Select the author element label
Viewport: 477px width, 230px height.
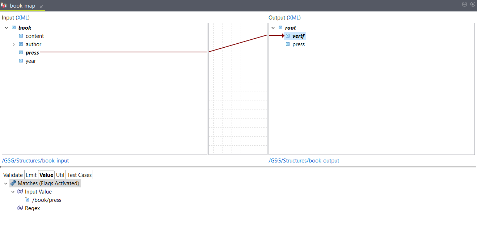(x=33, y=44)
